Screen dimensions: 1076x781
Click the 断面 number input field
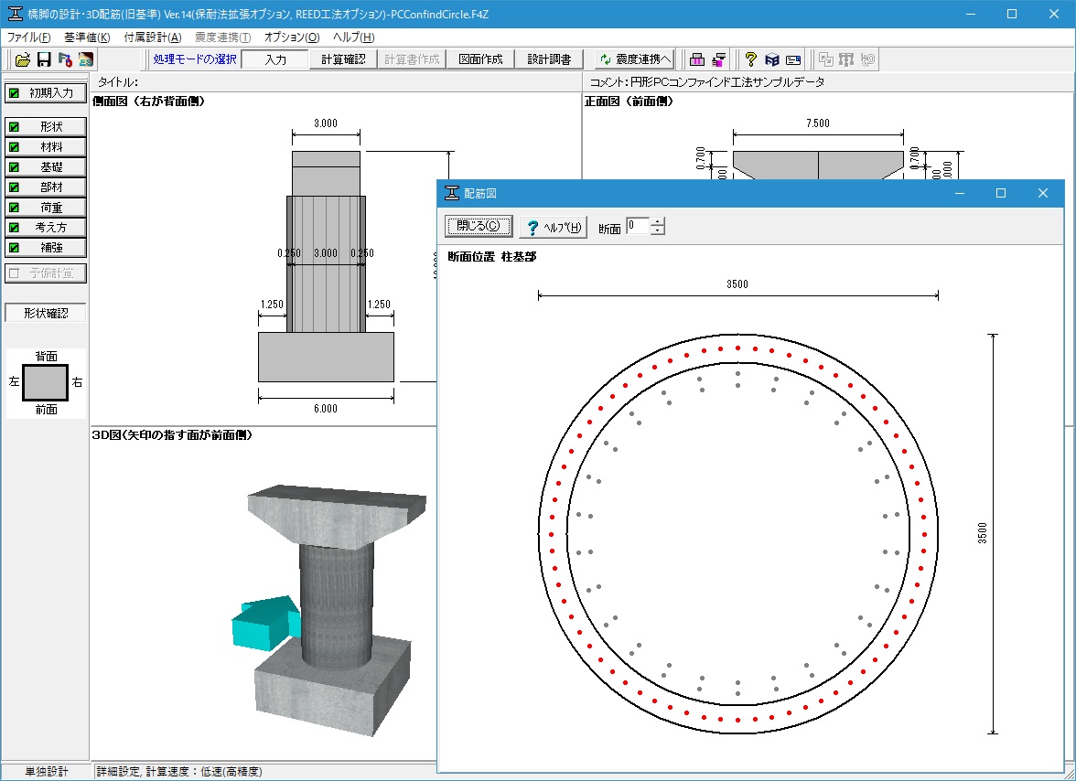pyautogui.click(x=638, y=226)
